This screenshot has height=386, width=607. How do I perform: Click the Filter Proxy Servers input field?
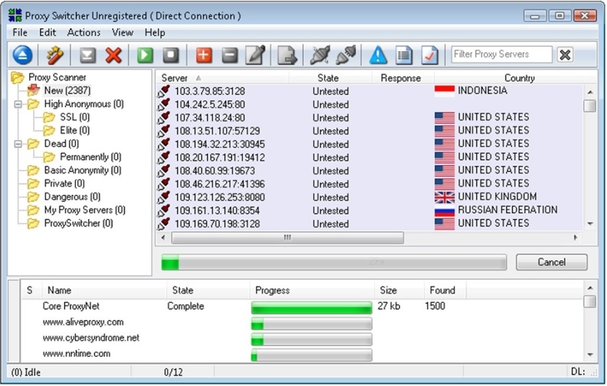[x=501, y=55]
